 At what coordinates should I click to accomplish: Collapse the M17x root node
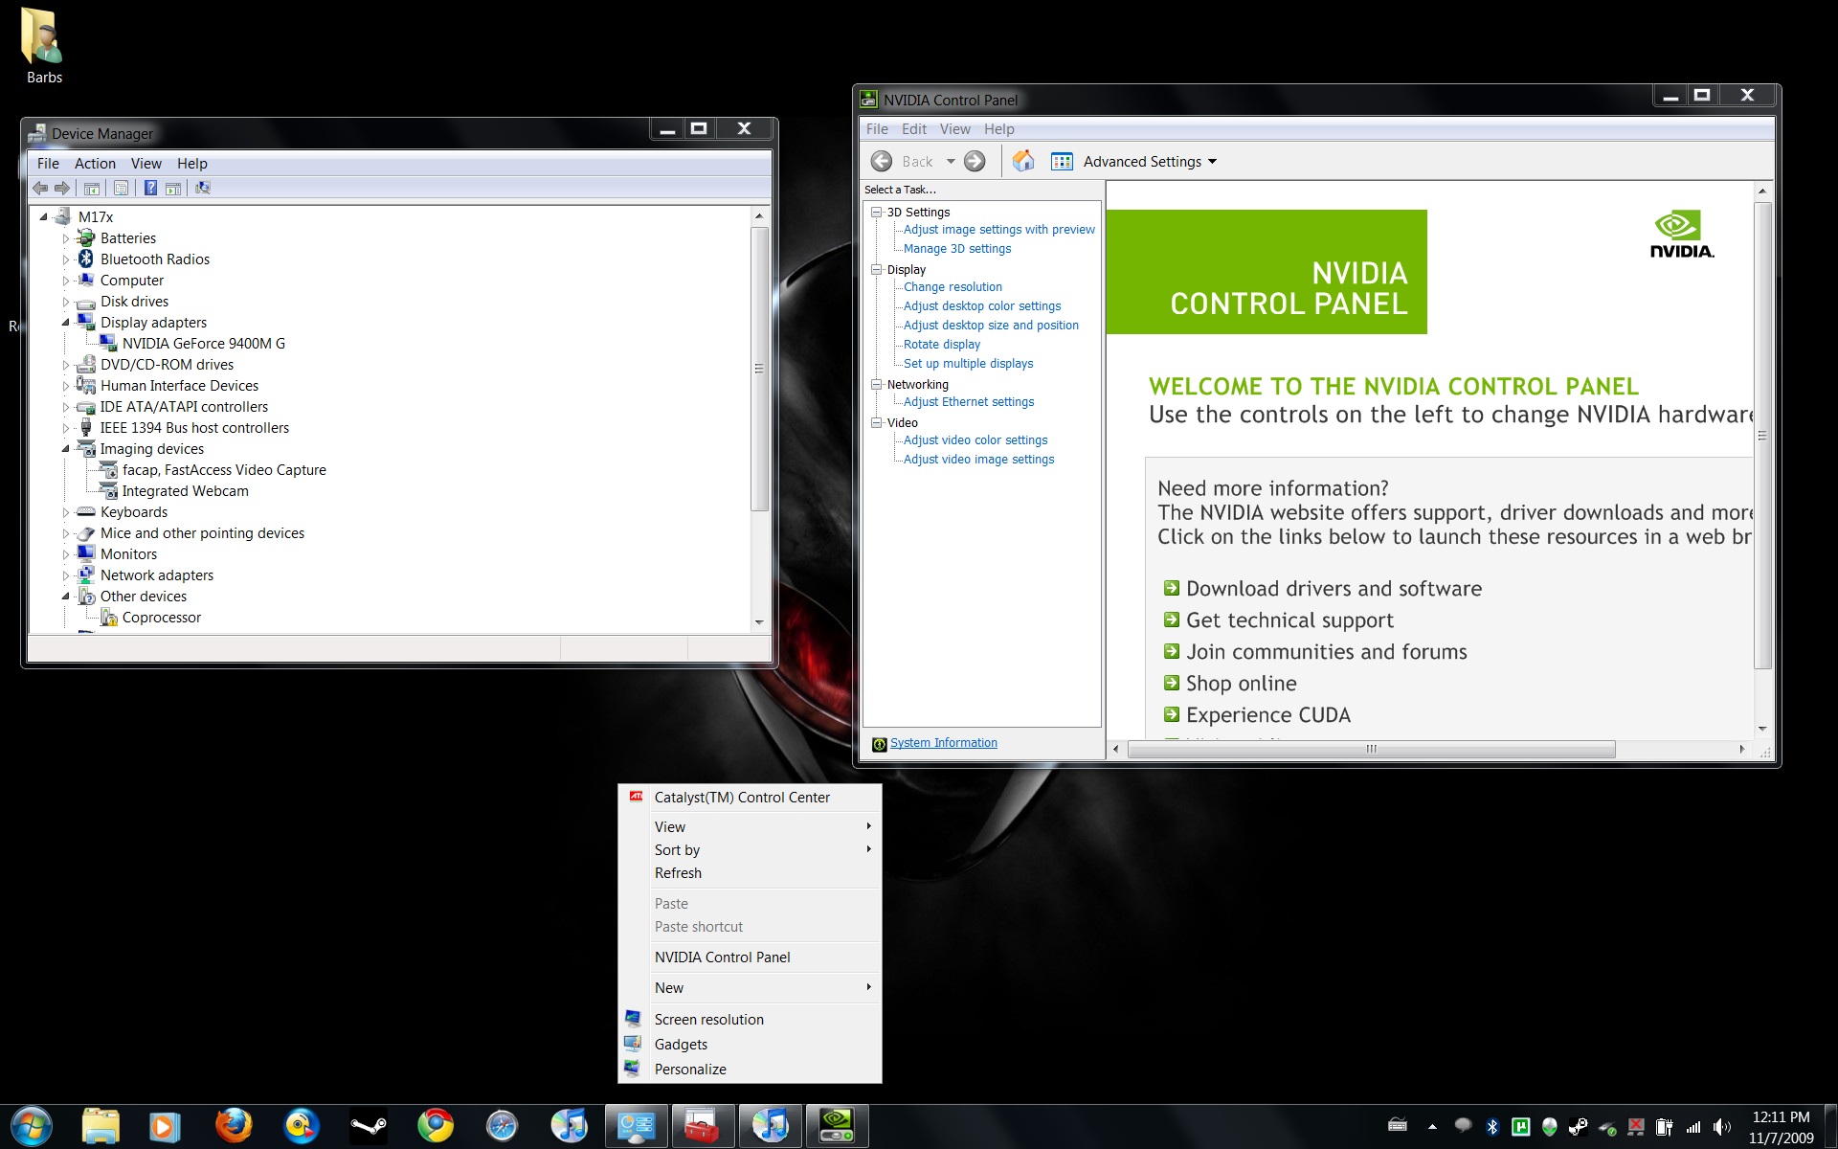point(44,217)
